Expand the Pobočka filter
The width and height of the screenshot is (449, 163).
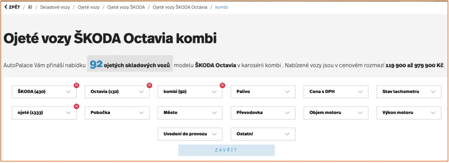tap(117, 113)
